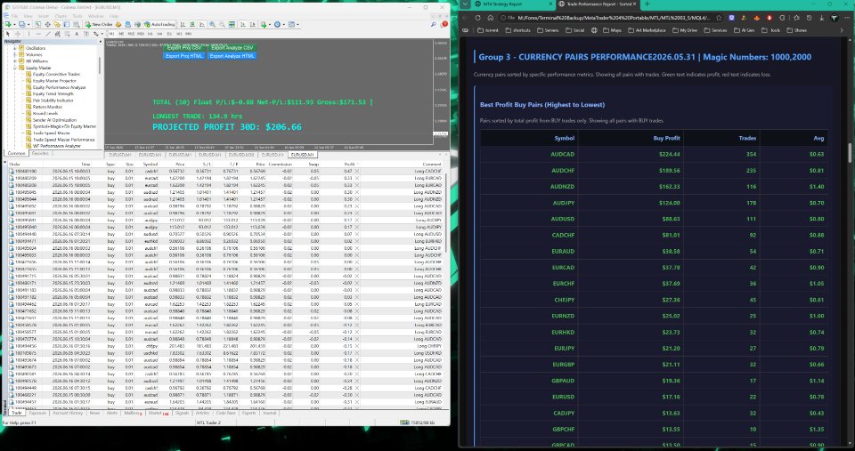Expand the Oscillators node in Navigator
The image size is (855, 451).
[x=15, y=48]
